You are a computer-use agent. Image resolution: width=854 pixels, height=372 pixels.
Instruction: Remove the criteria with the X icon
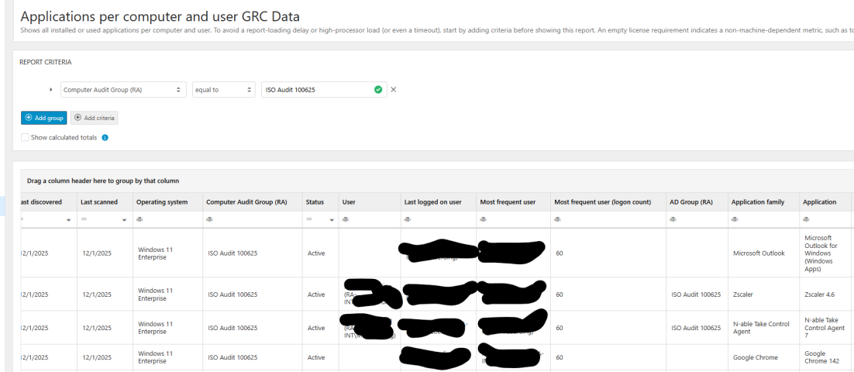point(393,90)
